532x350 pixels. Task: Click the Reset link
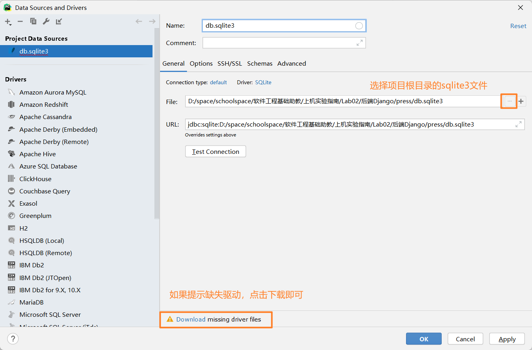click(518, 26)
